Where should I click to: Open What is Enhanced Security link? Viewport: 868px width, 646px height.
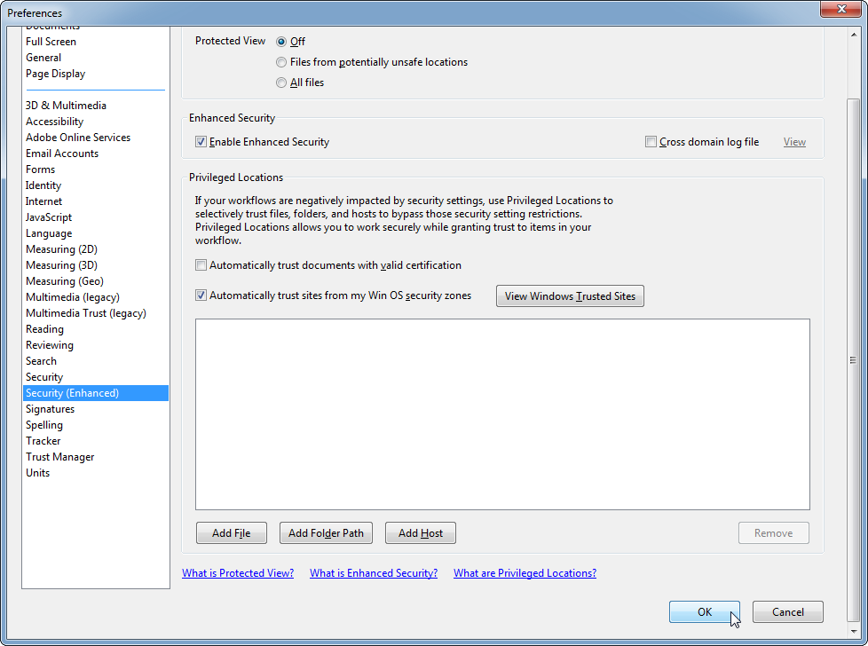(x=374, y=573)
